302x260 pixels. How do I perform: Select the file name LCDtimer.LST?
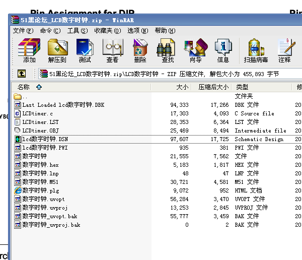(40, 122)
